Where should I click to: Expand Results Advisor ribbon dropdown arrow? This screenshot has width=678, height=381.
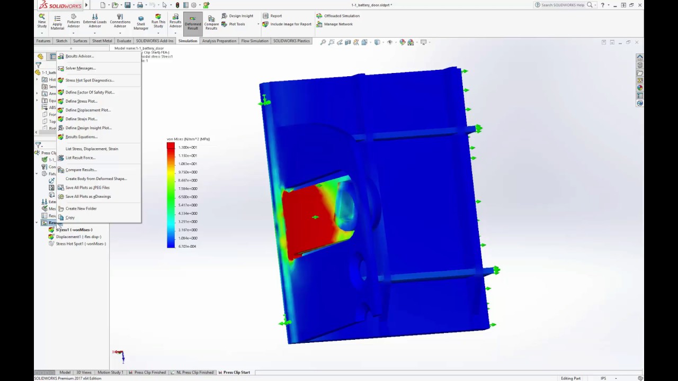coord(175,33)
